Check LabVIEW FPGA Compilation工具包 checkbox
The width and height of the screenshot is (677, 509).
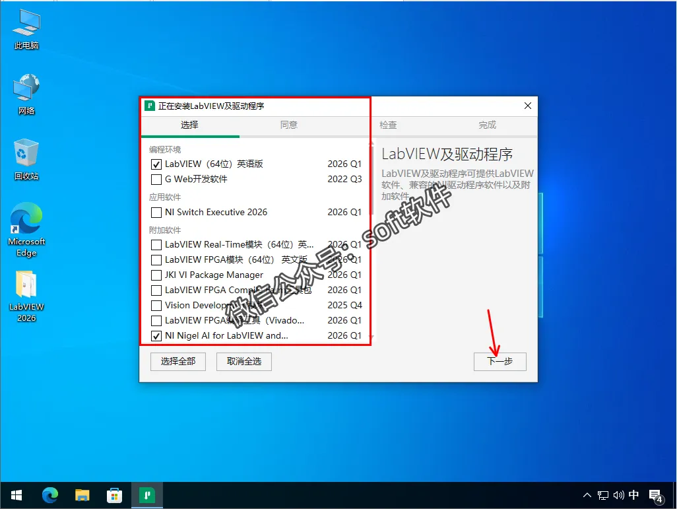(x=156, y=290)
